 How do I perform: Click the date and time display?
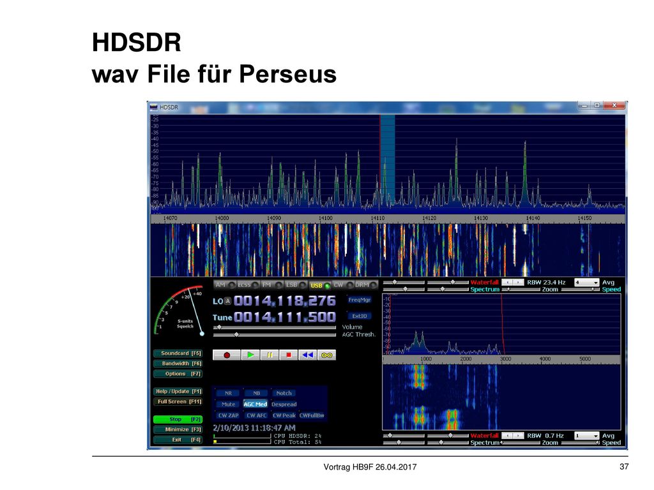pyautogui.click(x=254, y=428)
